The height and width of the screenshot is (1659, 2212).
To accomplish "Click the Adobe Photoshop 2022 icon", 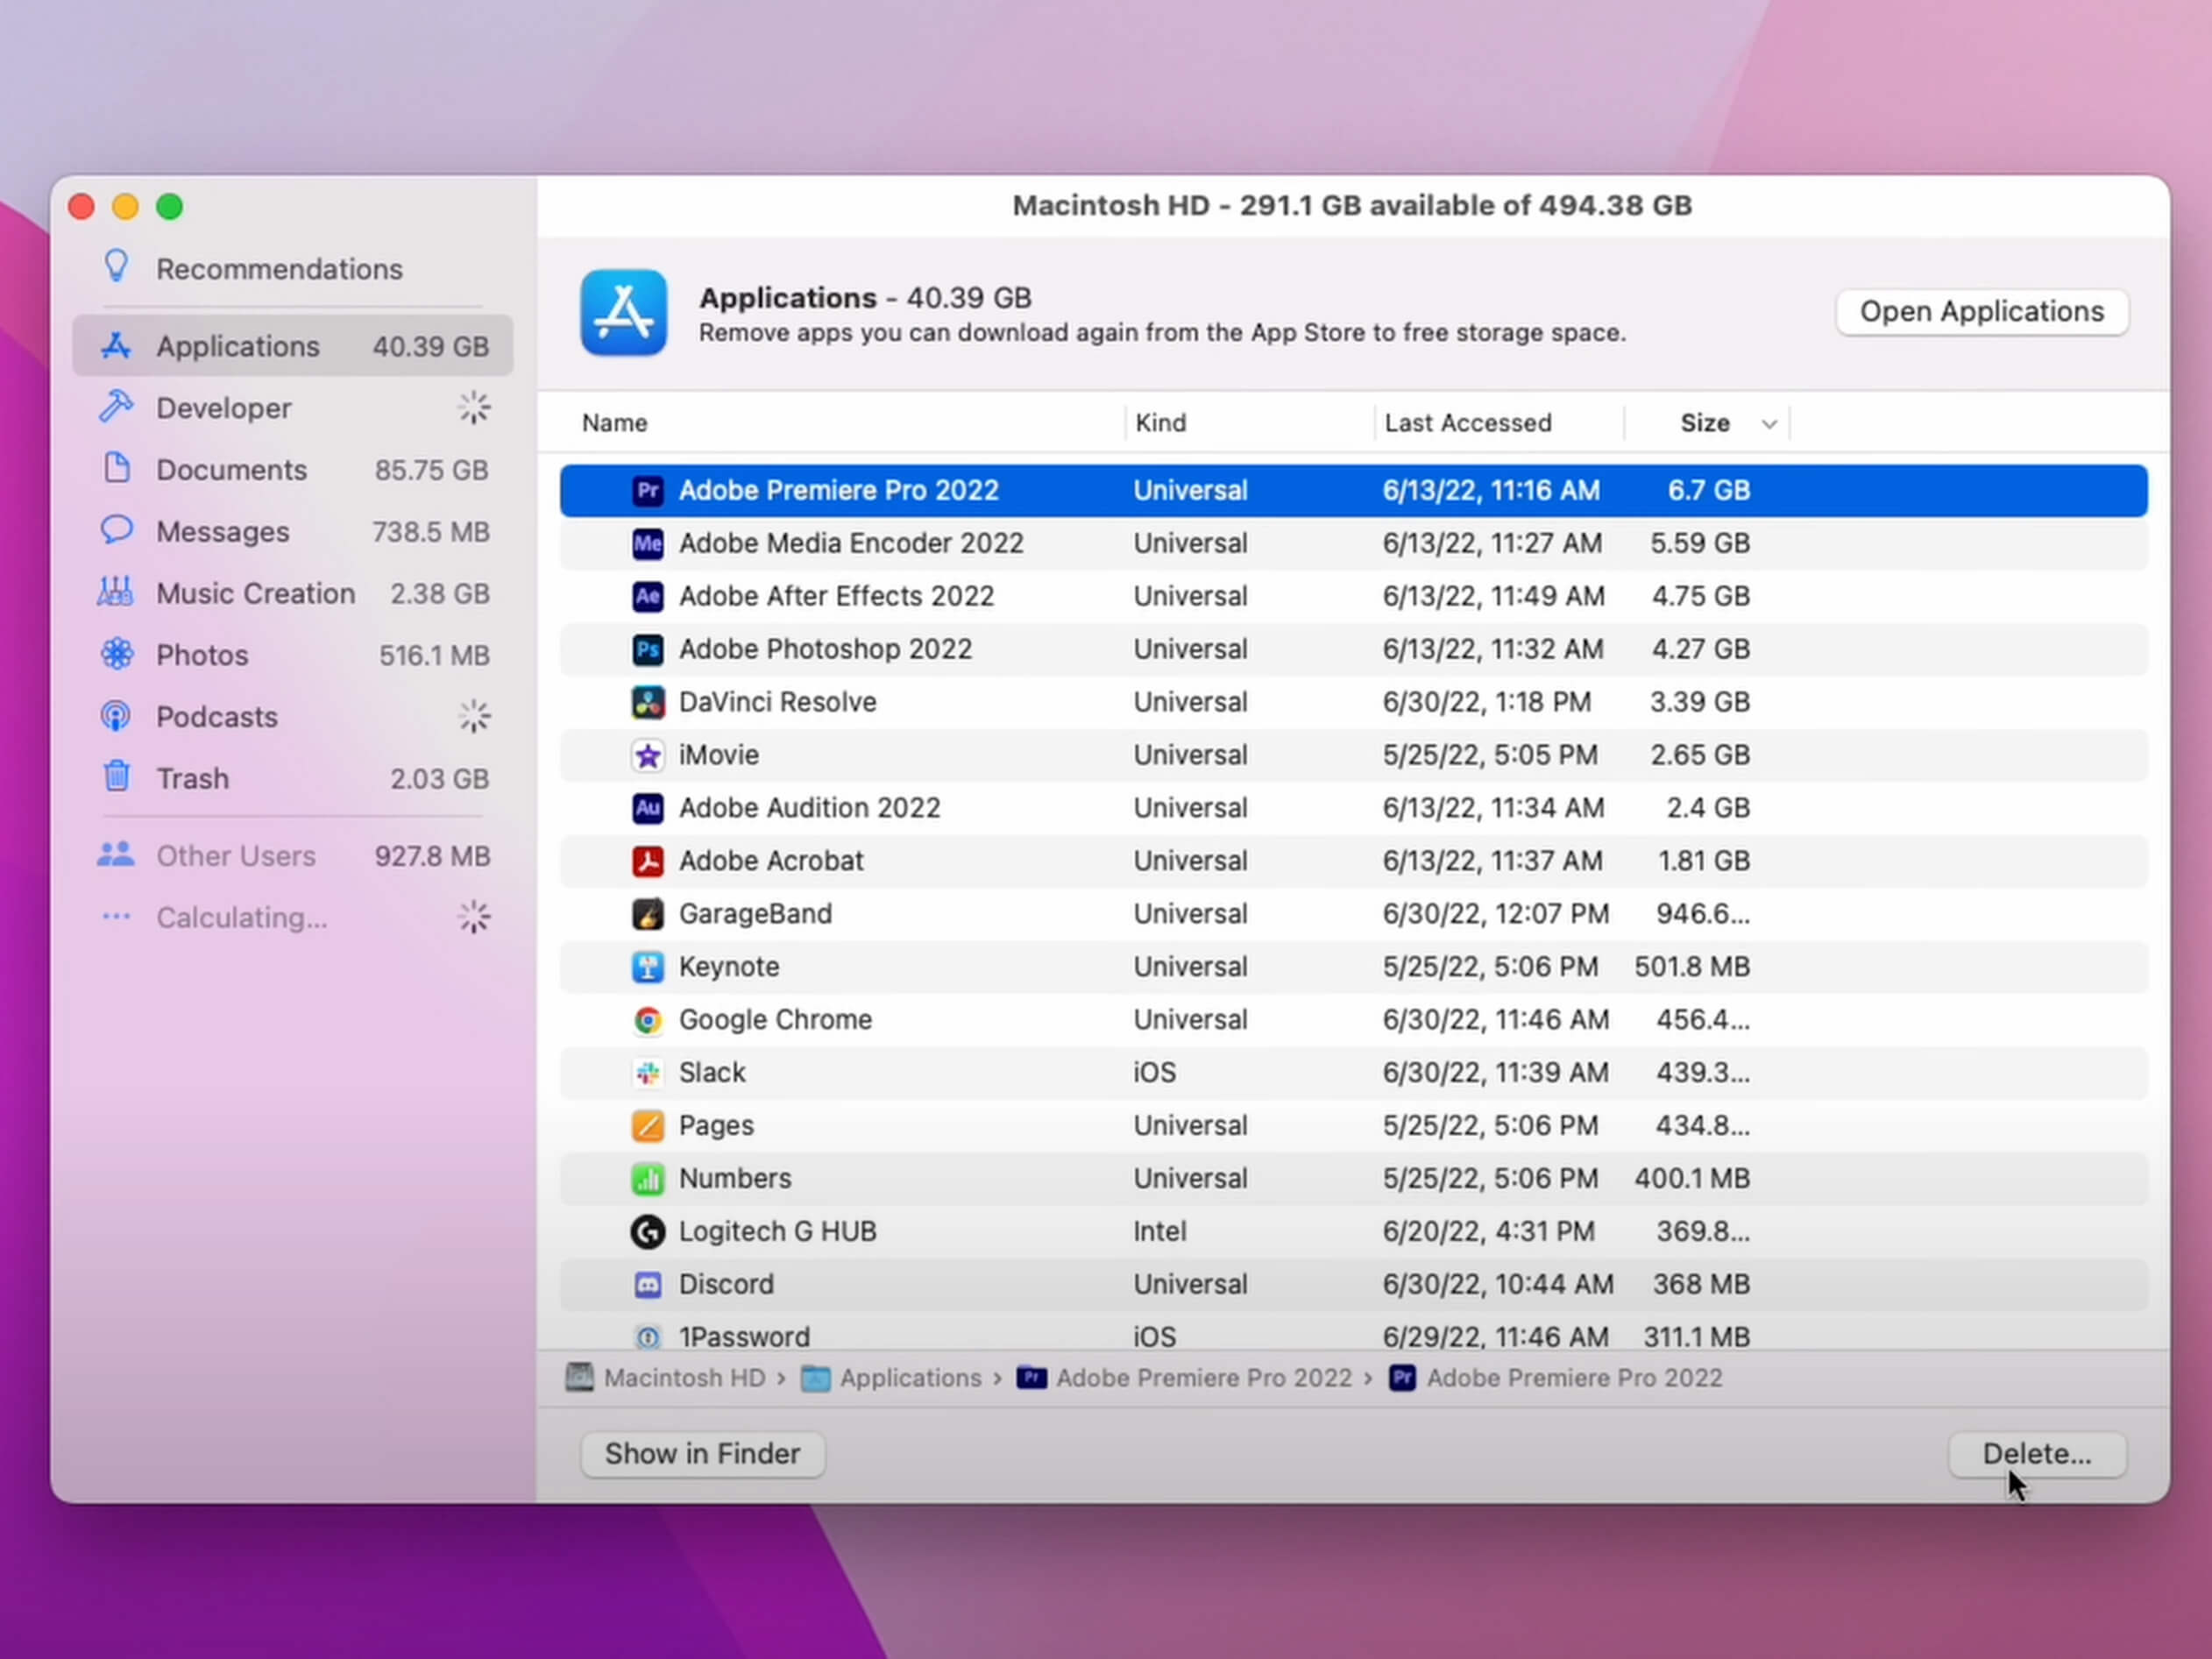I will [x=648, y=649].
